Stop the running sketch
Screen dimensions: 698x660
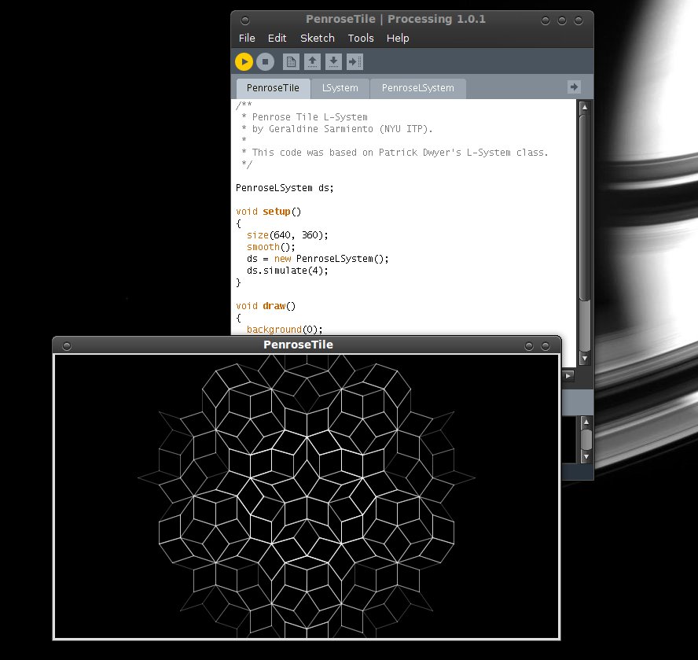266,61
